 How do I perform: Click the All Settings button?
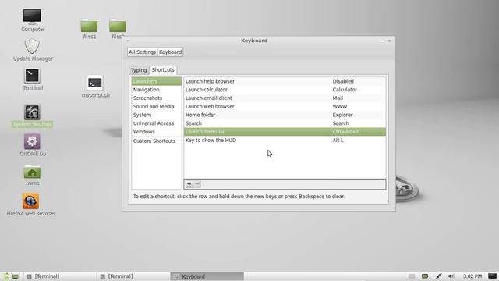click(142, 52)
